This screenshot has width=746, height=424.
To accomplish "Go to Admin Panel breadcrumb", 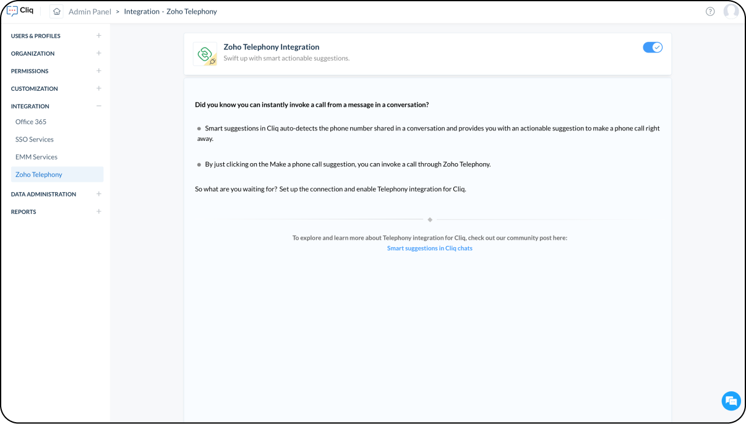I will (x=90, y=12).
